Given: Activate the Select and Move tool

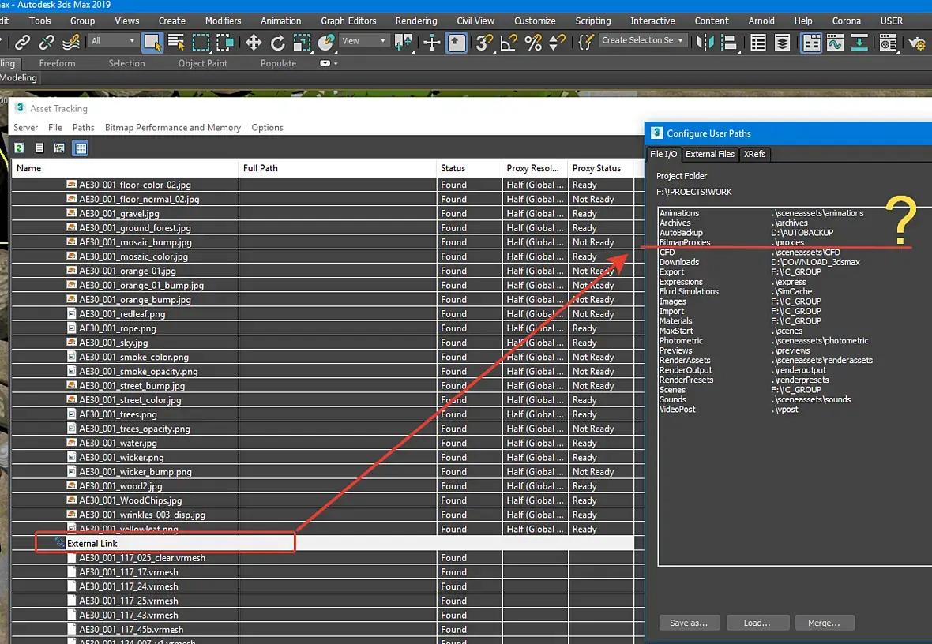Looking at the screenshot, I should [x=254, y=42].
